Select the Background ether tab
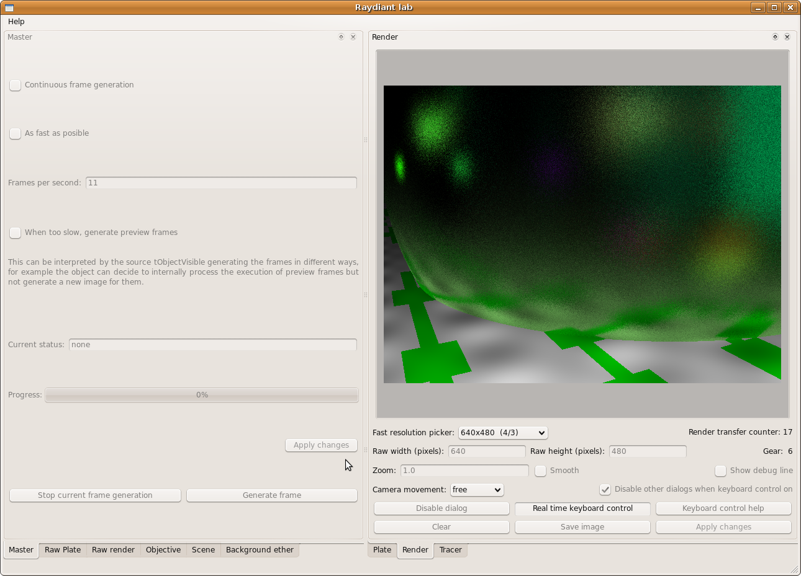This screenshot has width=801, height=576. tap(260, 550)
